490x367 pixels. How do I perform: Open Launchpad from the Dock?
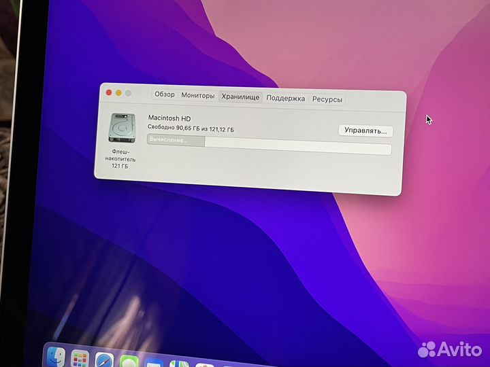80,359
